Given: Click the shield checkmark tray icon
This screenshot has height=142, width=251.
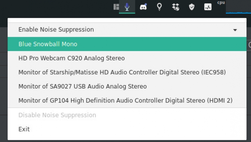Looking at the screenshot, I should coord(192,7).
